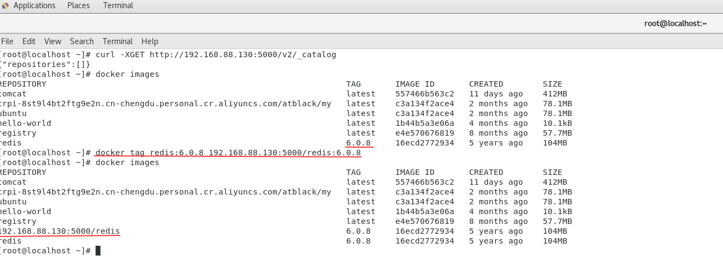Open the Applications menu
Screen dimensions: 723x261
34,5
